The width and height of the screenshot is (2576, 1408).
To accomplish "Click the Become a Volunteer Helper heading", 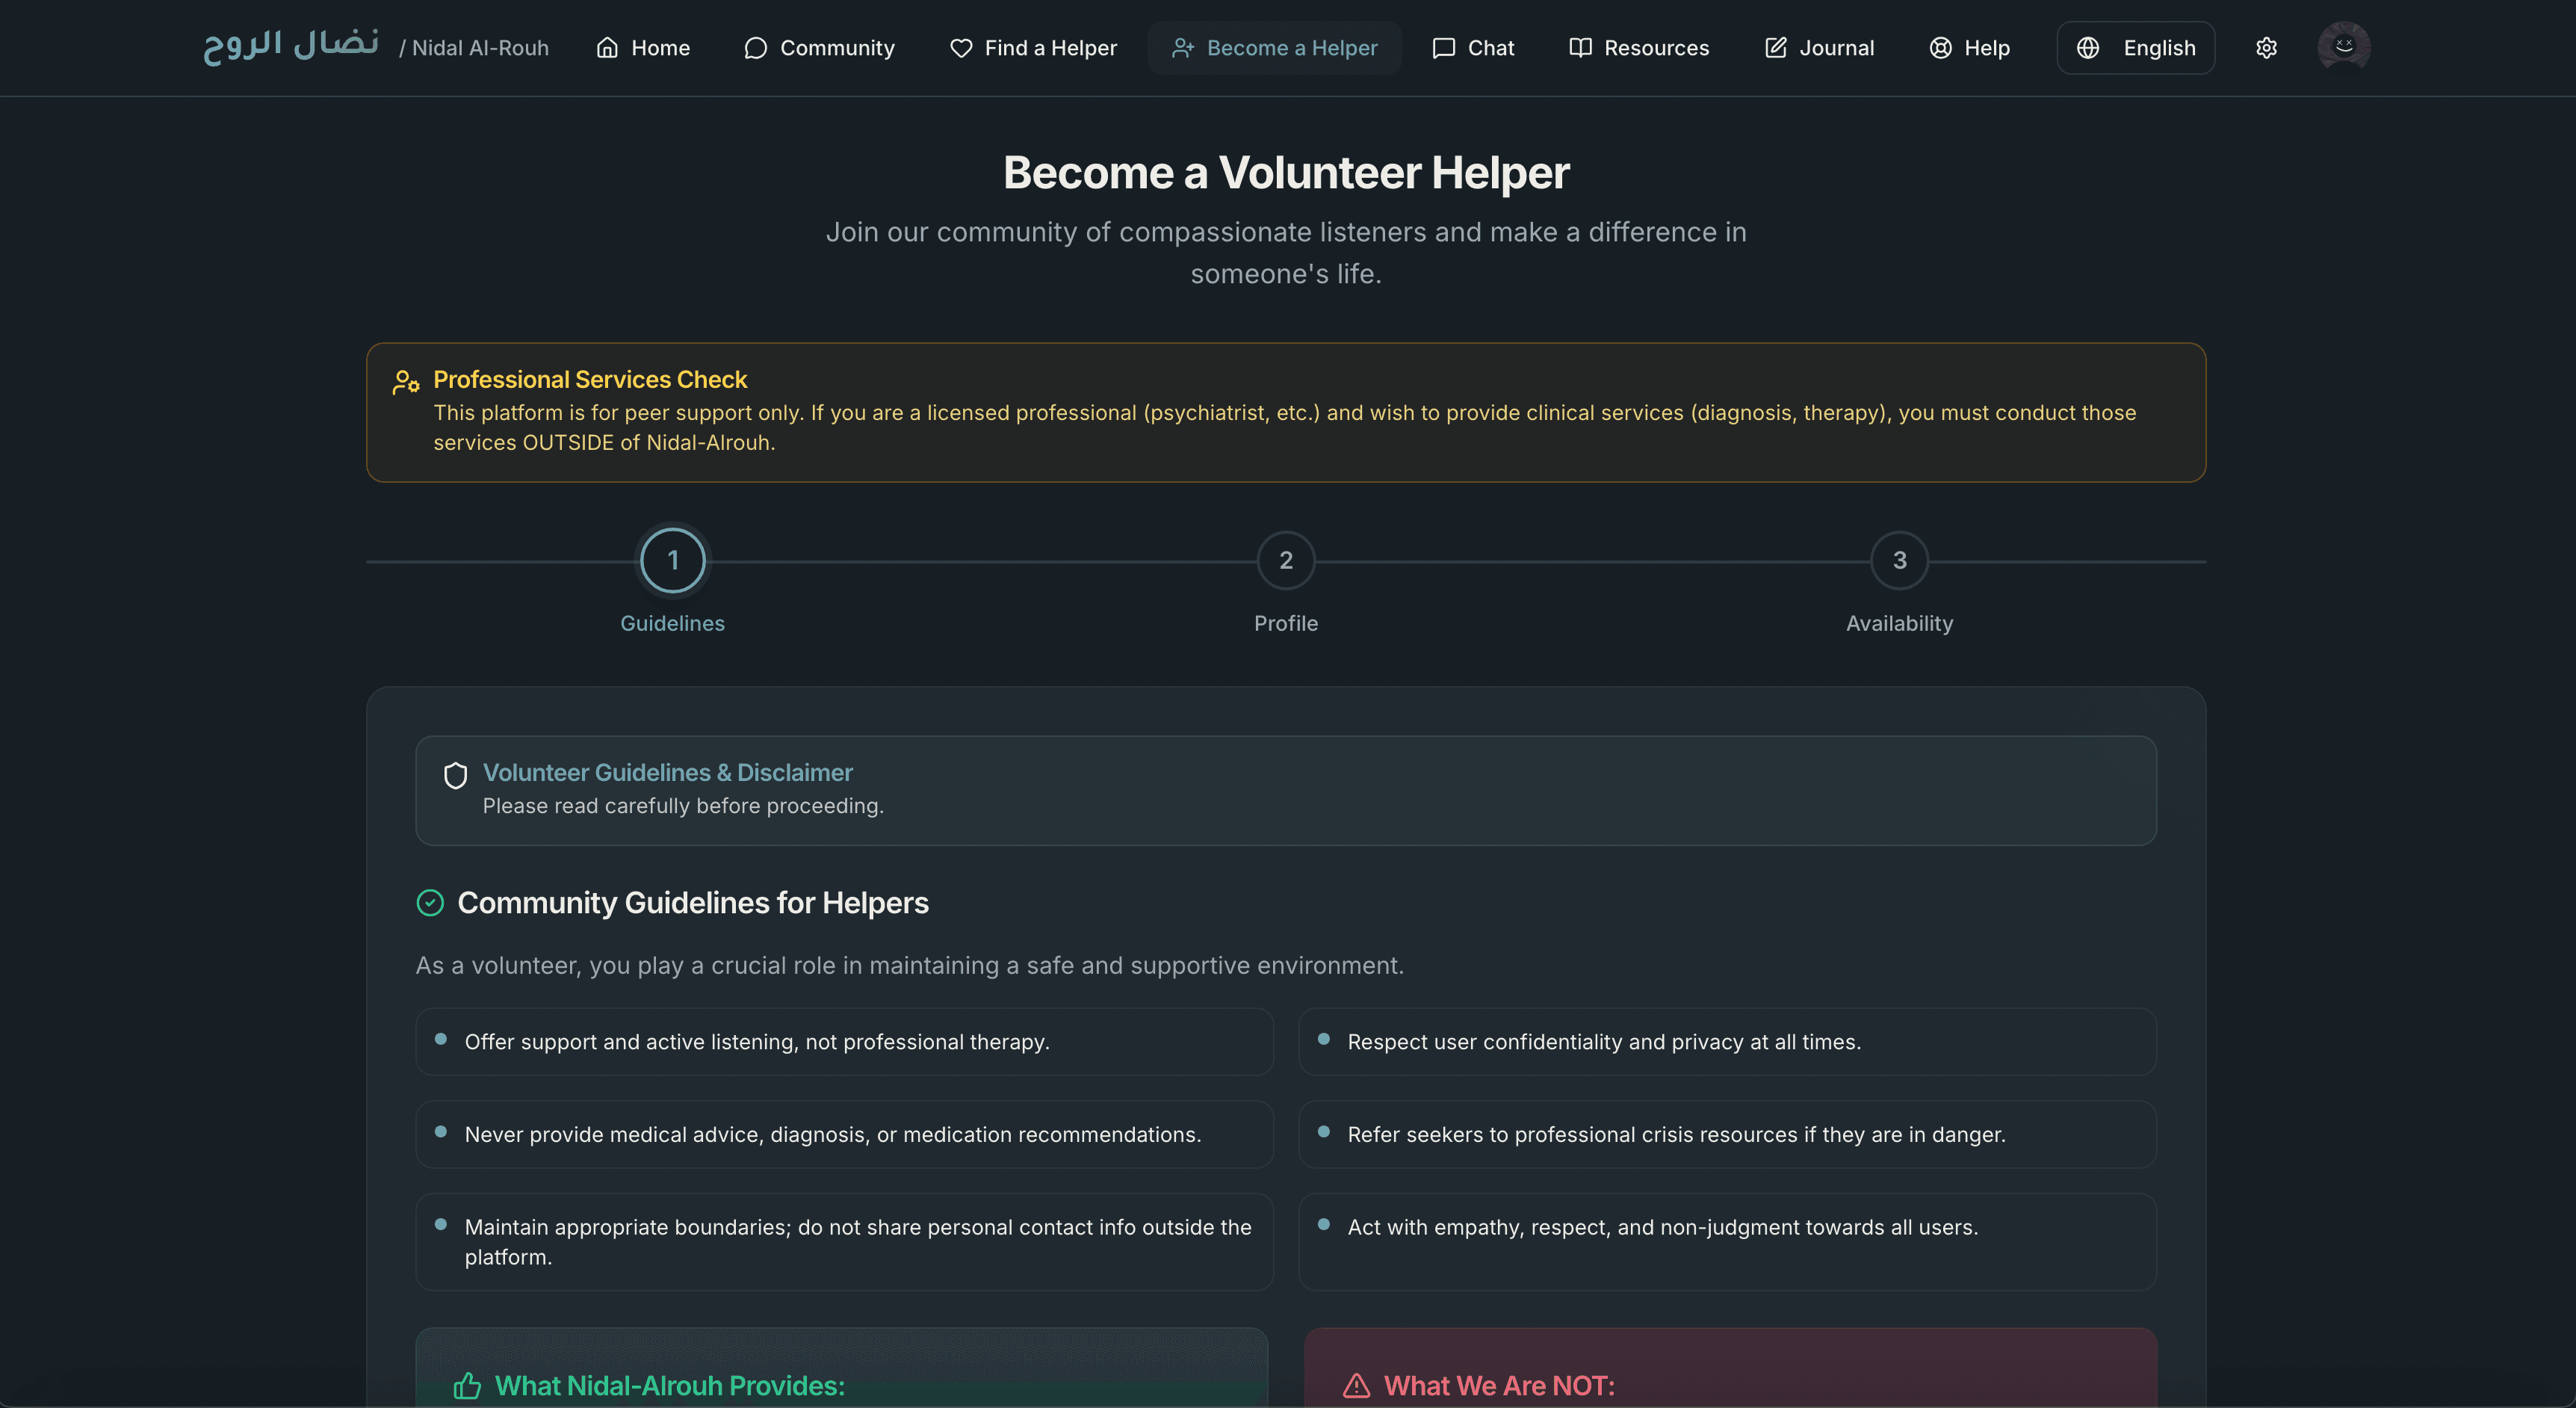I will point(1286,172).
